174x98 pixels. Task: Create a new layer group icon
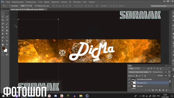[160, 90]
